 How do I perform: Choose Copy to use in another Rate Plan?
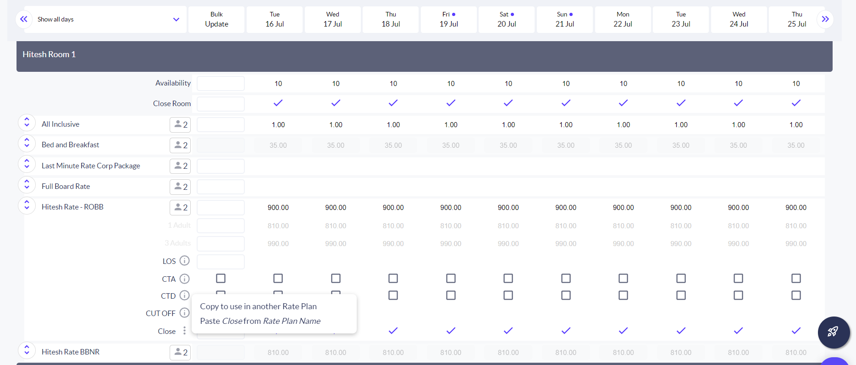click(258, 306)
